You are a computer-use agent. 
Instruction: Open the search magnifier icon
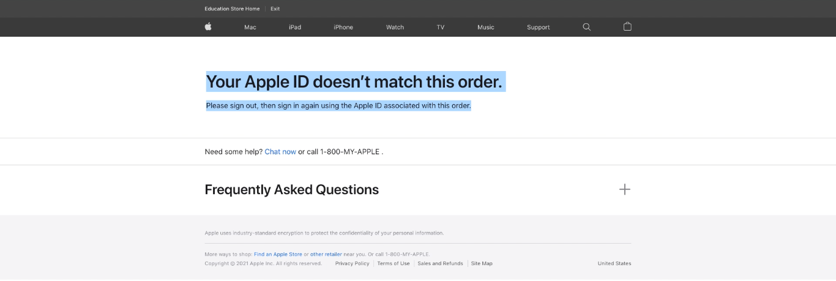click(586, 27)
